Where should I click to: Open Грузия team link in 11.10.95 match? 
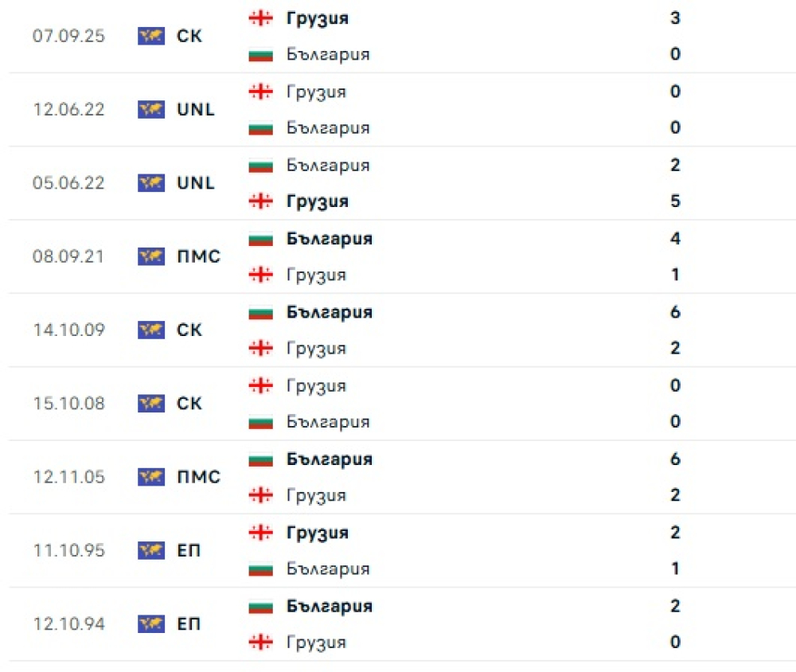pos(317,533)
